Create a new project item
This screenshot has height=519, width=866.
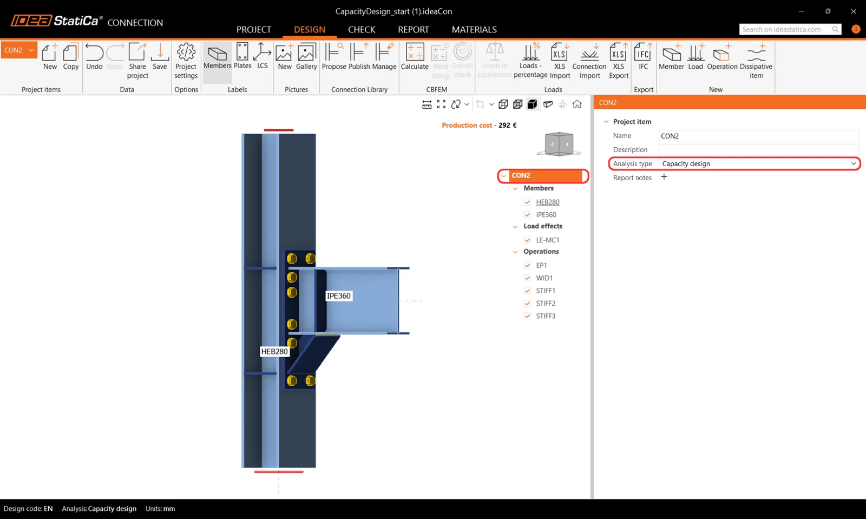click(50, 57)
